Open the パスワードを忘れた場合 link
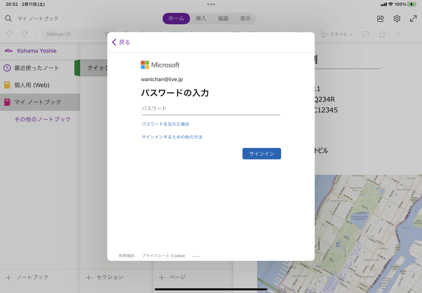This screenshot has height=293, width=422. coord(166,124)
